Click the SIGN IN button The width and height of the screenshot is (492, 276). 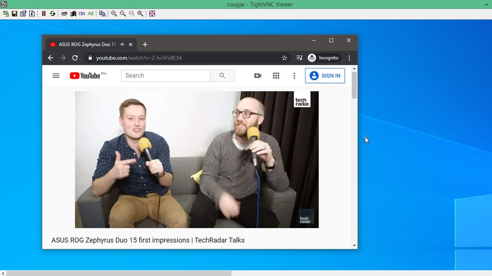click(325, 75)
